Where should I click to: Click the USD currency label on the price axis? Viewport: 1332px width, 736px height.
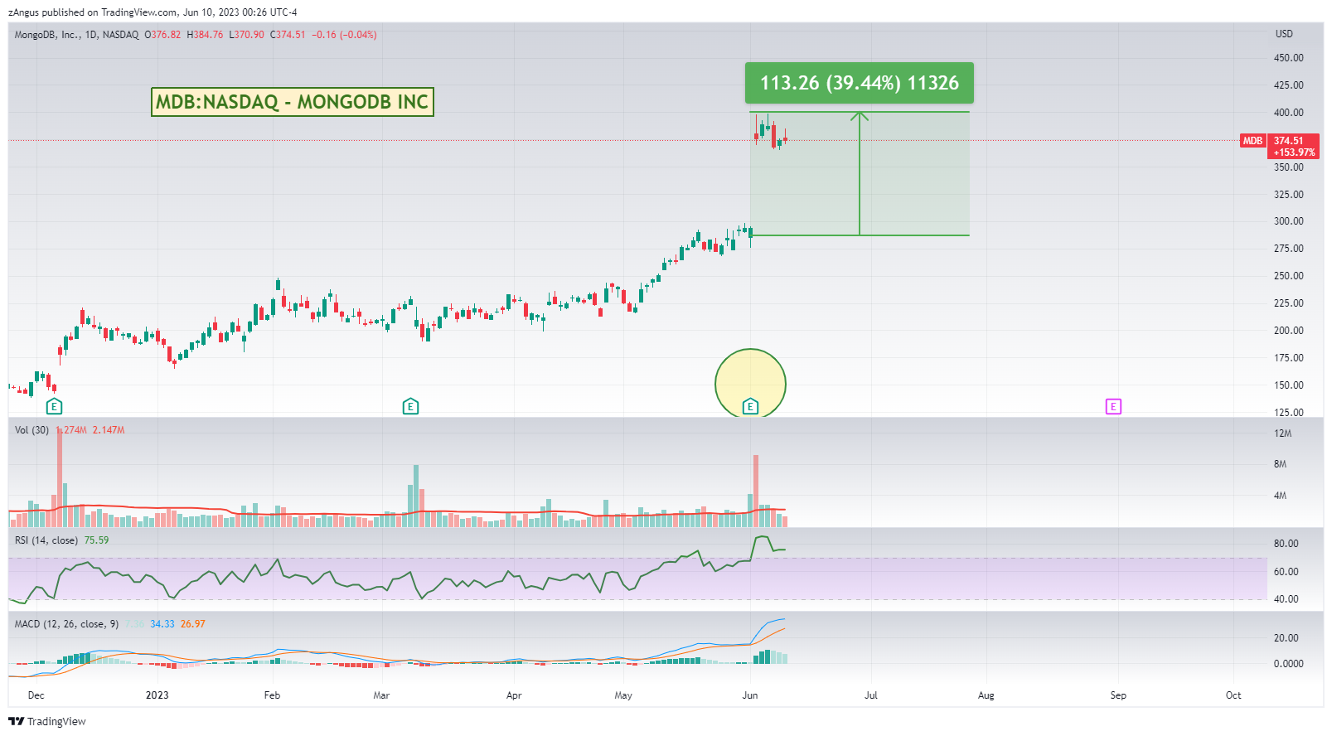click(1284, 34)
